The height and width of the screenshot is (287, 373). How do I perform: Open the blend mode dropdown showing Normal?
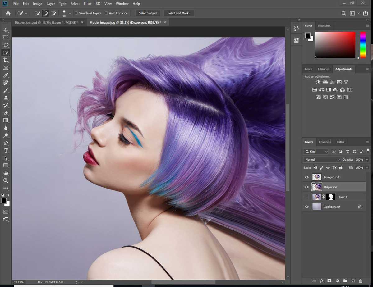(322, 159)
